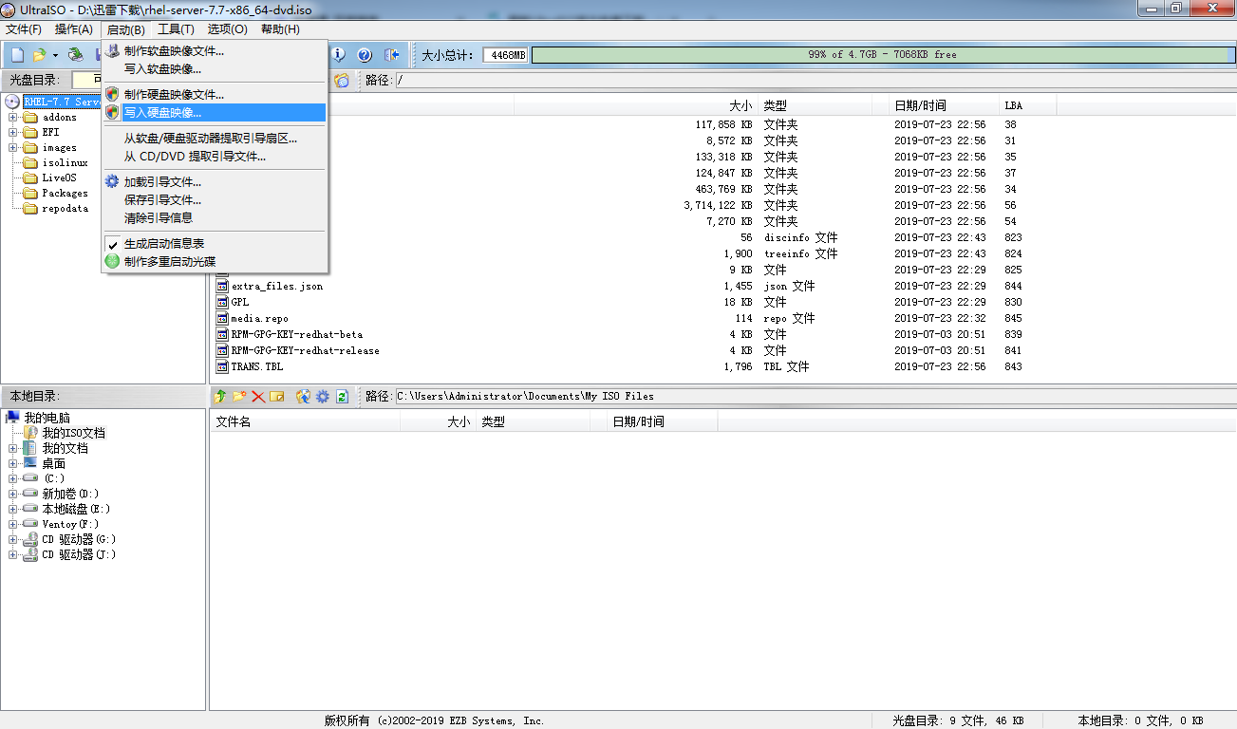The width and height of the screenshot is (1237, 729).
Task: Click the New image toolbar icon
Action: [x=17, y=55]
